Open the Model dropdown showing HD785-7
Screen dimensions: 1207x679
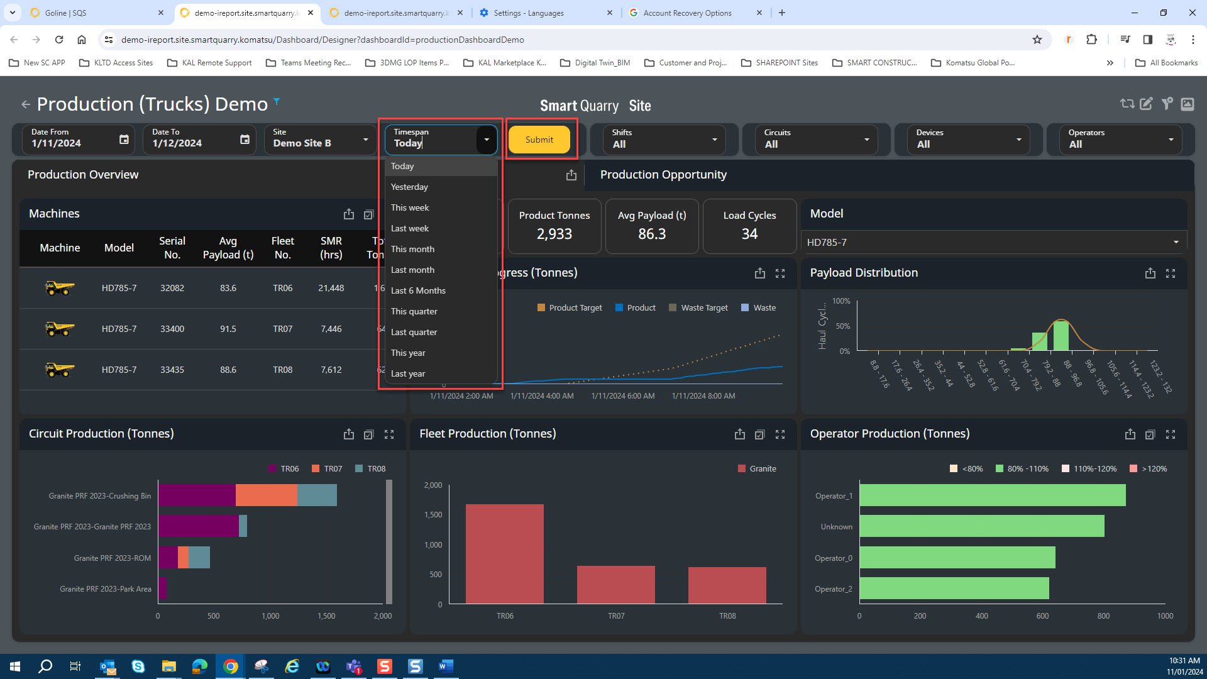tap(993, 243)
